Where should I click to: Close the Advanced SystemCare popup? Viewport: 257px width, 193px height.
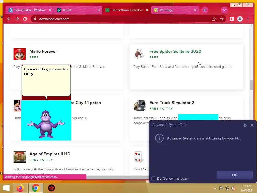pos(252,125)
